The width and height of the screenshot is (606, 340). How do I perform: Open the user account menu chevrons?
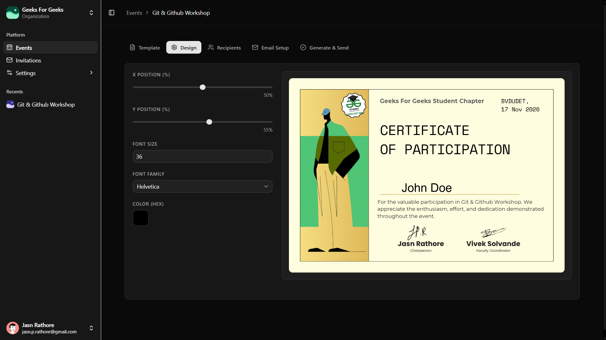coord(91,328)
